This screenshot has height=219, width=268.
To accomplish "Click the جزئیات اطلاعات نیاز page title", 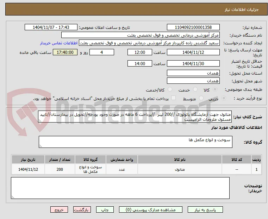I will 242,10.
